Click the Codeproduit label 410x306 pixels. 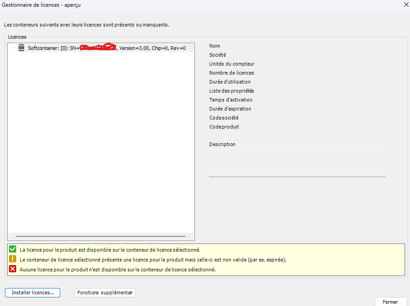coord(224,127)
